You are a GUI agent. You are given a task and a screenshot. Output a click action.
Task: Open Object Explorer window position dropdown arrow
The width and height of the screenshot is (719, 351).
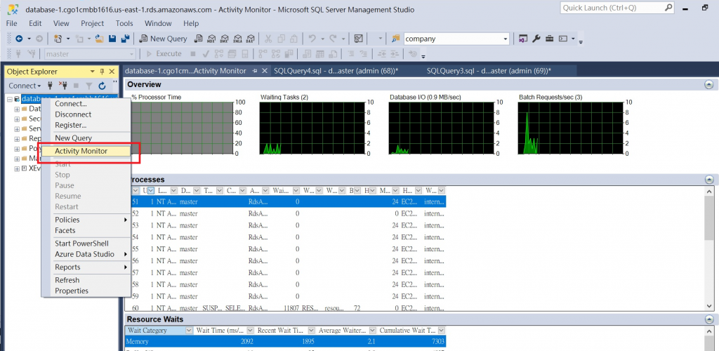click(92, 72)
